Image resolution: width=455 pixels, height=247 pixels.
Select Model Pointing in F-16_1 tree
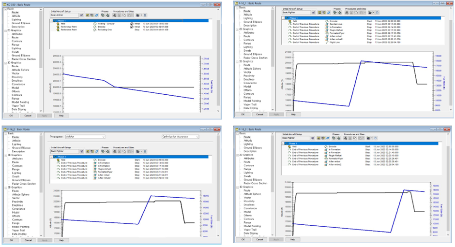[252, 101]
